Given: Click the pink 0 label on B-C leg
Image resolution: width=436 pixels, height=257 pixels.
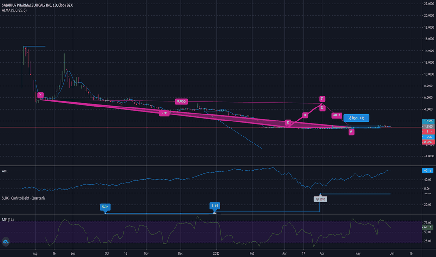Looking at the screenshot, I should tap(305, 115).
